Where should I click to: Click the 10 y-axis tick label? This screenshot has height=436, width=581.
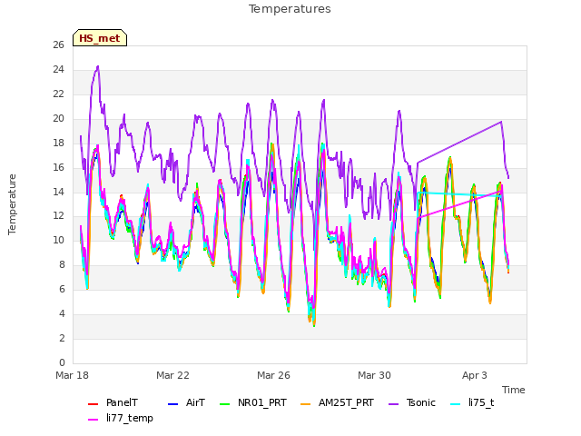pos(58,240)
